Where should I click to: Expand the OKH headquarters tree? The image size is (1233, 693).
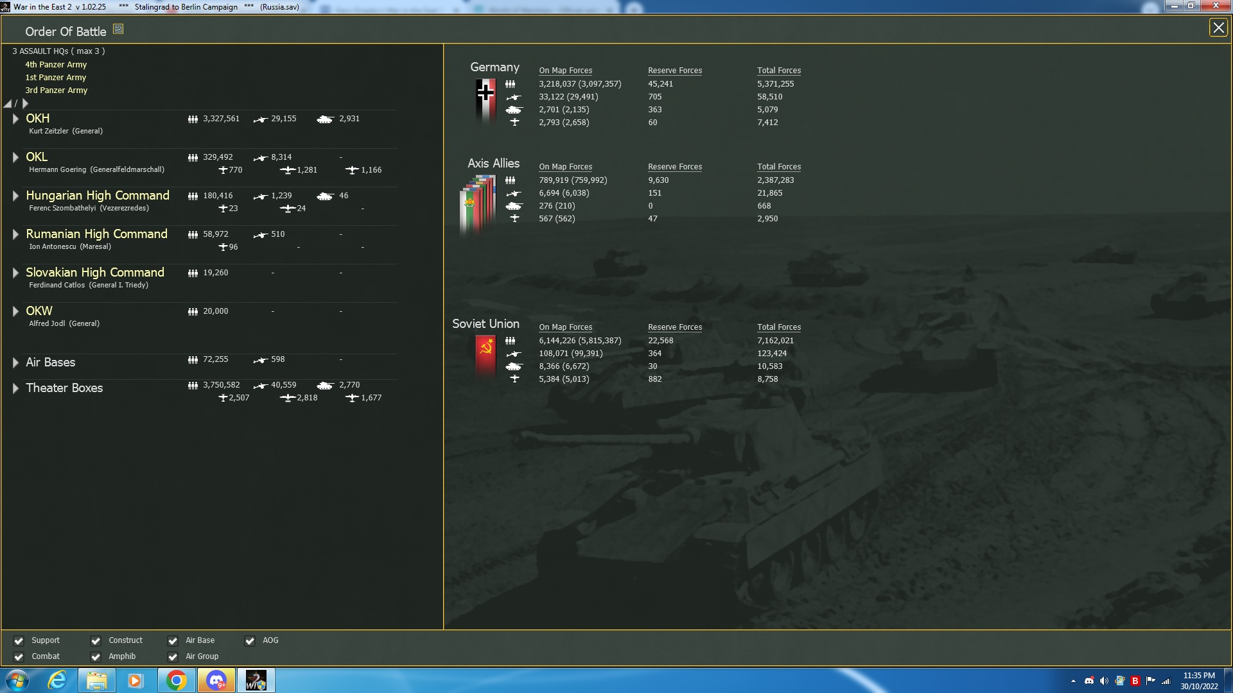15,119
